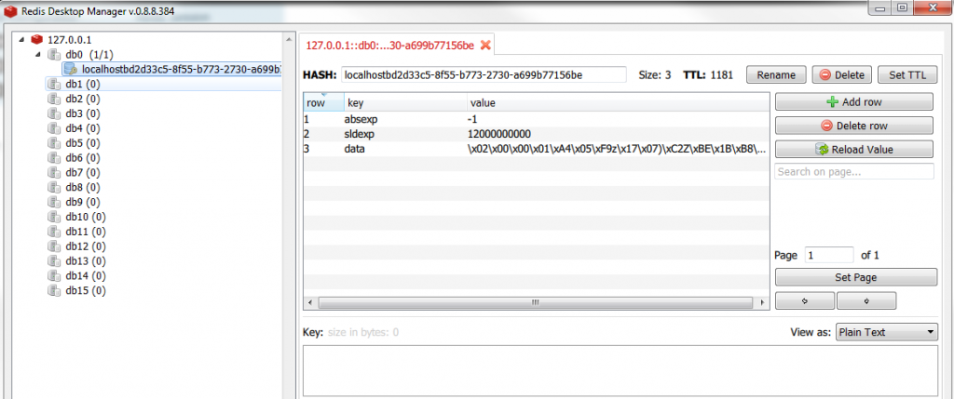Image resolution: width=954 pixels, height=399 pixels.
Task: Click the Page number input field
Action: (829, 255)
